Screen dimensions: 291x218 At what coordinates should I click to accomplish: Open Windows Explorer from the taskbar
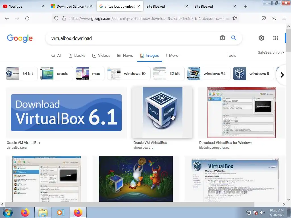pyautogui.click(x=43, y=212)
